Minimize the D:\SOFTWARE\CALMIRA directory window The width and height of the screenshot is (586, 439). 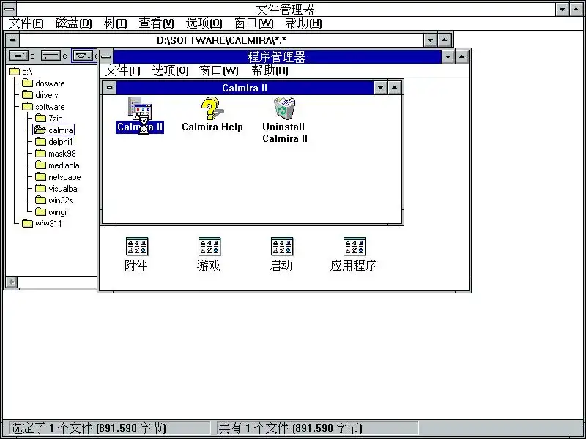point(430,40)
